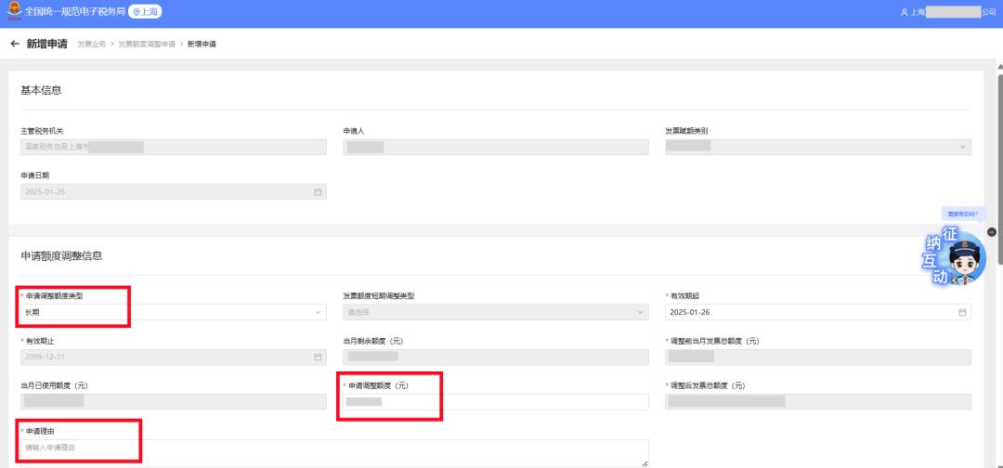Image resolution: width=1003 pixels, height=468 pixels.
Task: Minimize the 征纳互动 floating widget
Action: pos(991,231)
